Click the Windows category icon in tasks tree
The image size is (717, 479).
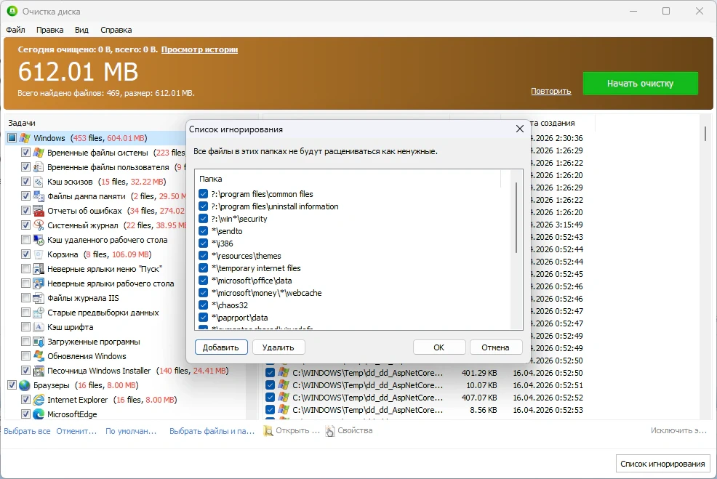25,138
